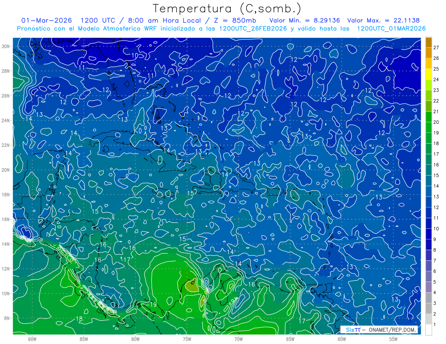446x344 pixels.
Task: Click the orange-brown top band of the legend
Action: 429,42
